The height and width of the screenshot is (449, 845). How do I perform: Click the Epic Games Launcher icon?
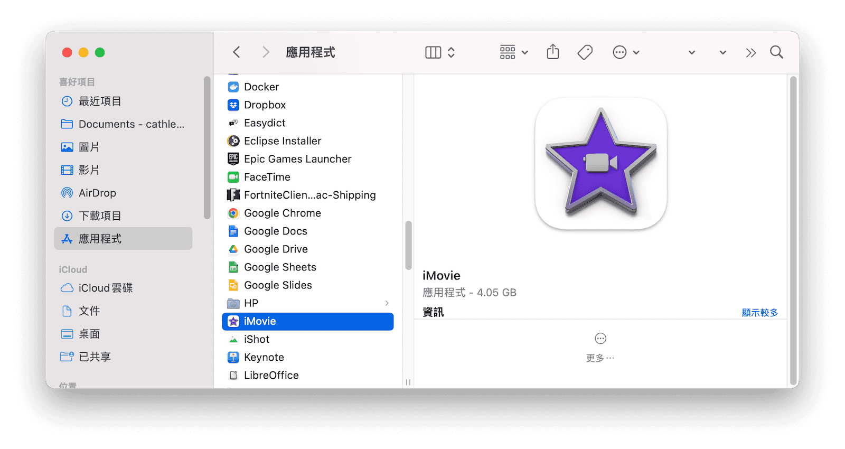point(233,159)
